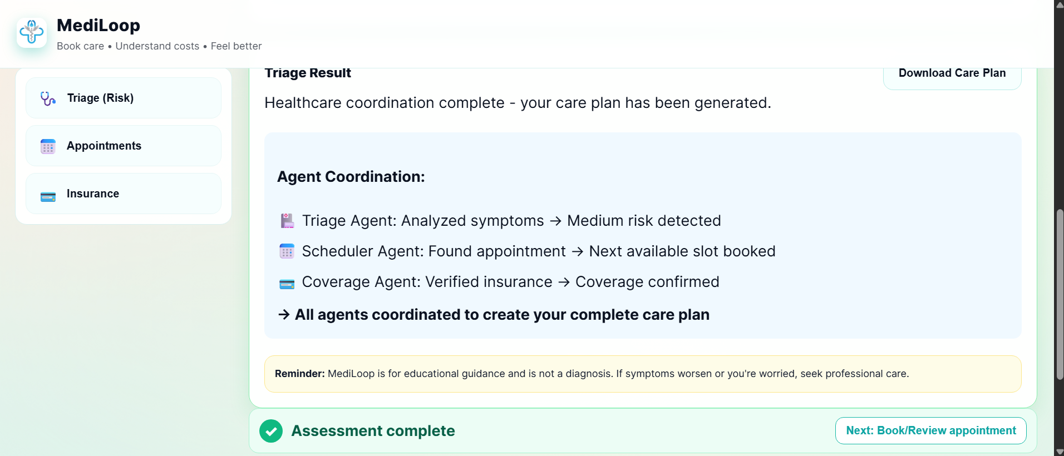Click the stethoscope icon beside Triage (Risk)
The height and width of the screenshot is (456, 1064).
click(48, 98)
